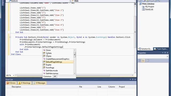Switch to Solution Explorer tab
Viewport: 171px width, 96px height.
point(145,49)
